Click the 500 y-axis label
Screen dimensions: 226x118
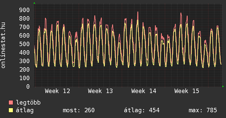coord(24,44)
